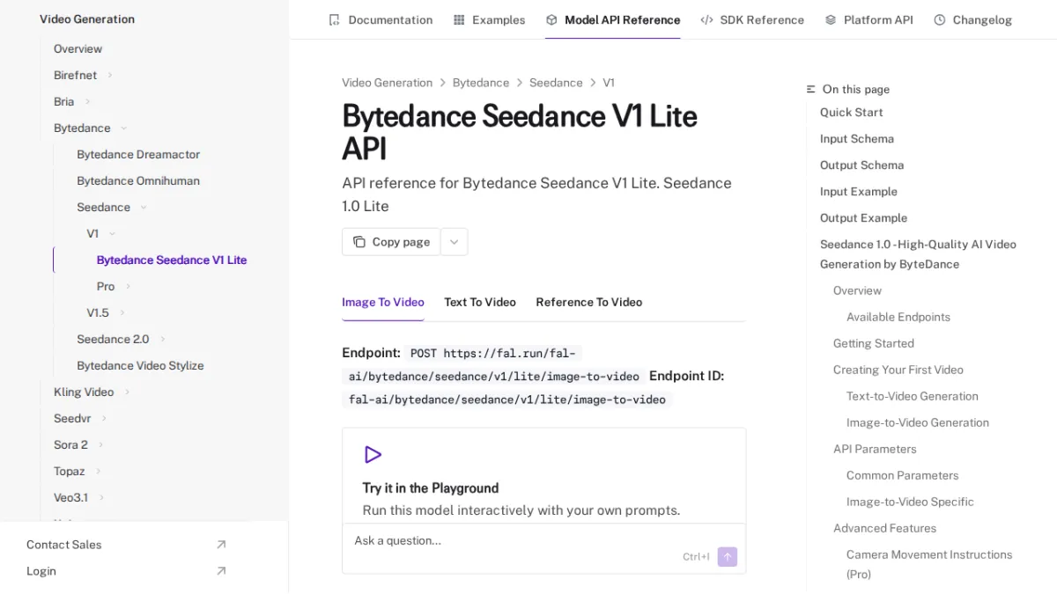The height and width of the screenshot is (594, 1057).
Task: Click the On this page list icon
Action: [x=811, y=89]
